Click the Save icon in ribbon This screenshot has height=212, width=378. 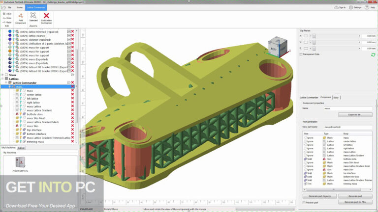point(4,14)
